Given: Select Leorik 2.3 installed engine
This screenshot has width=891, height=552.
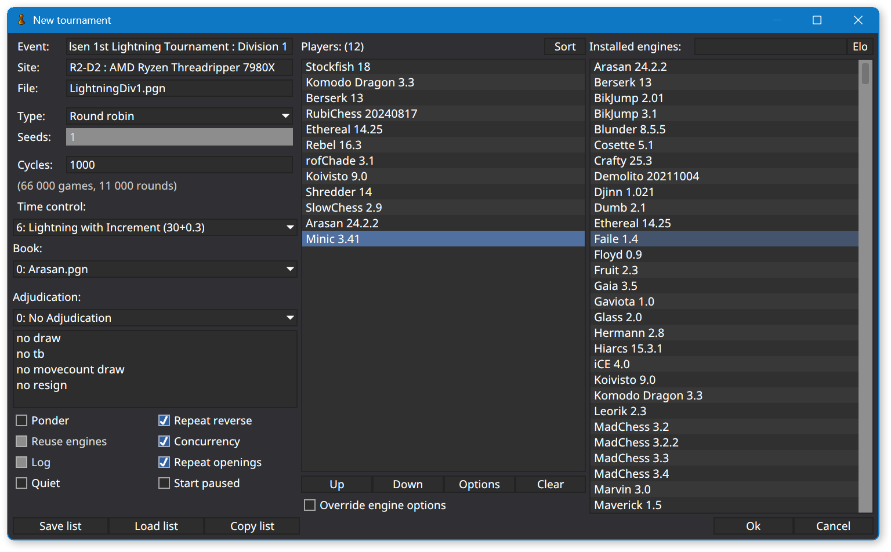Looking at the screenshot, I should click(725, 411).
